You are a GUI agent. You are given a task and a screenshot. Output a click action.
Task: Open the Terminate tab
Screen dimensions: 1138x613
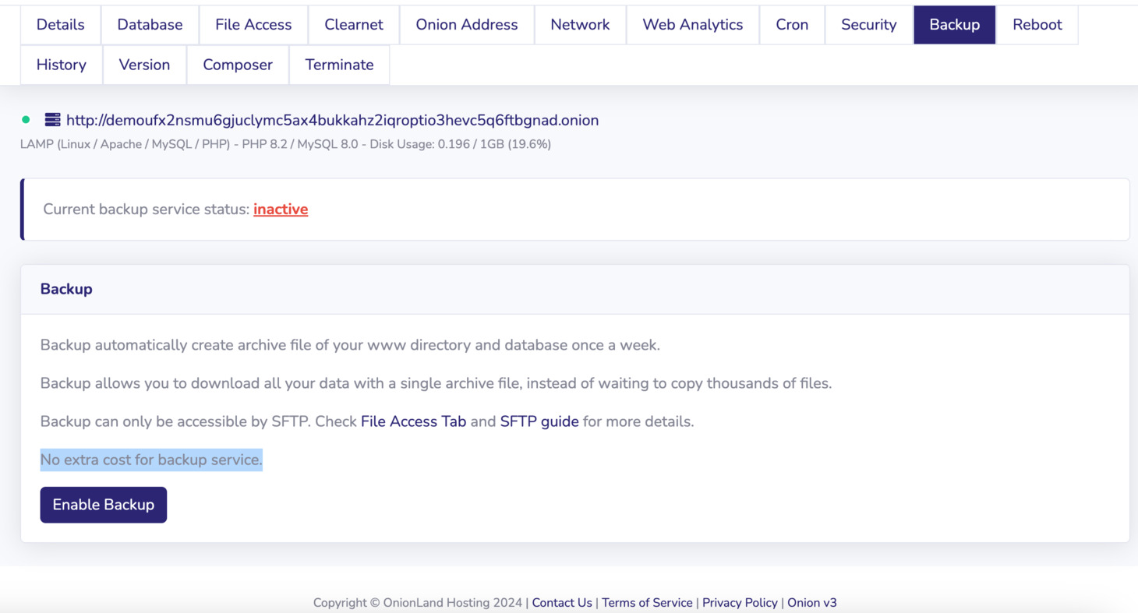[339, 65]
